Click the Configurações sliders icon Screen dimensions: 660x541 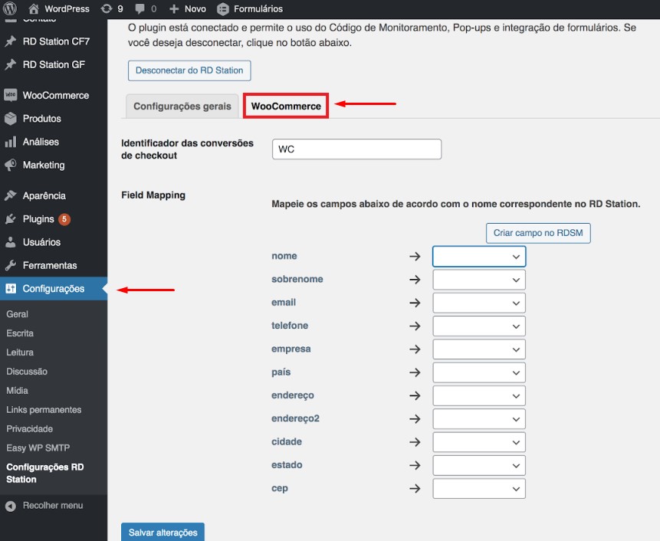click(x=11, y=289)
